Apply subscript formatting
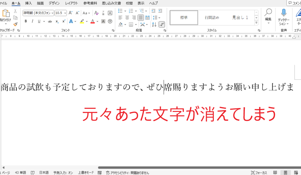Viewport: 301px width, 175px height. click(57, 21)
